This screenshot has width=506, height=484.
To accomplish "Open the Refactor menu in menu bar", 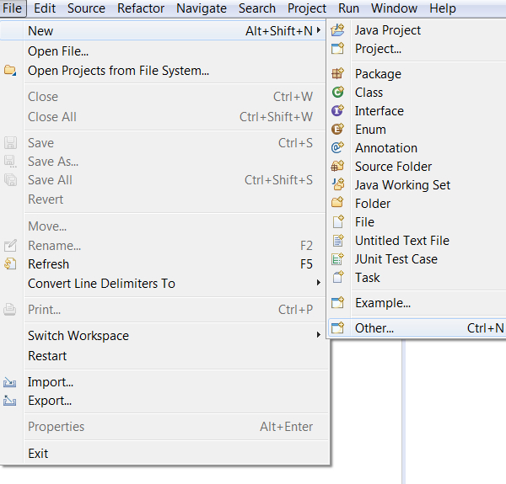I will click(x=141, y=8).
